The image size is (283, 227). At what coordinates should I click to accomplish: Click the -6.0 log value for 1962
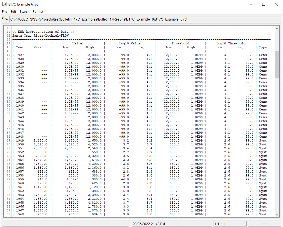coord(125,191)
